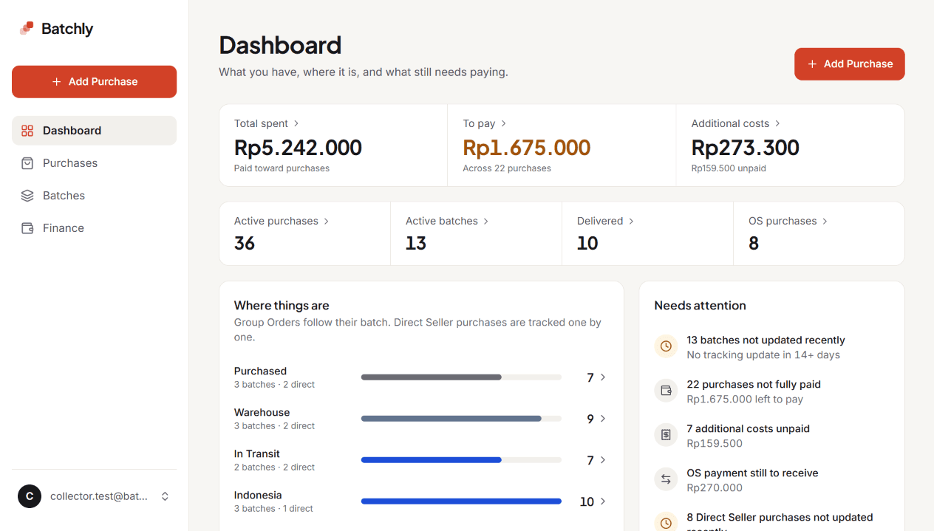
Task: Click the chevron after OS purchases label
Action: point(825,221)
